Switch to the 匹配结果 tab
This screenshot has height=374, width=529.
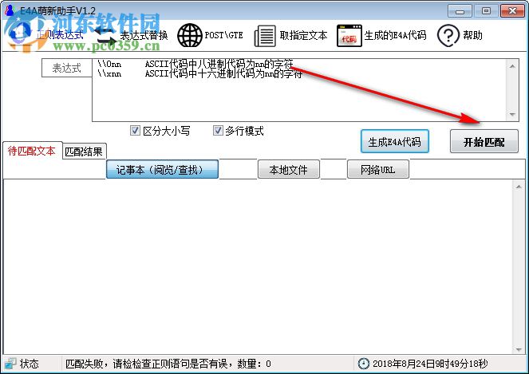pyautogui.click(x=84, y=152)
